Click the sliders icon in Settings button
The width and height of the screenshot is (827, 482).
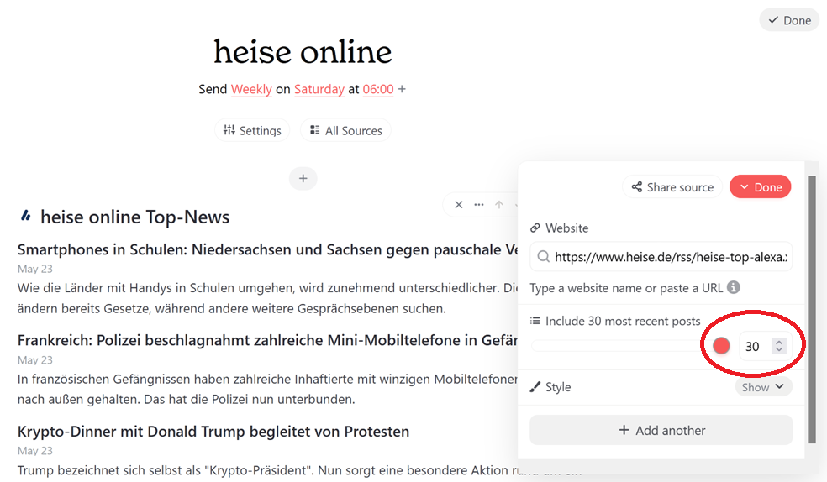[229, 129]
